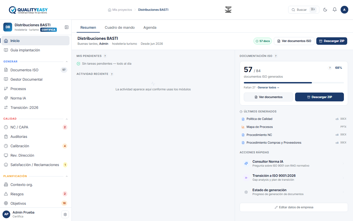Click the Gestor Documental book icon
This screenshot has width=353, height=221.
click(6, 79)
